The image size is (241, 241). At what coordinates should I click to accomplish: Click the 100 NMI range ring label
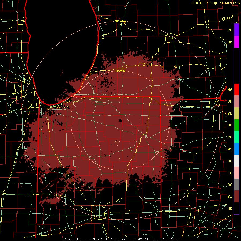[120, 21]
